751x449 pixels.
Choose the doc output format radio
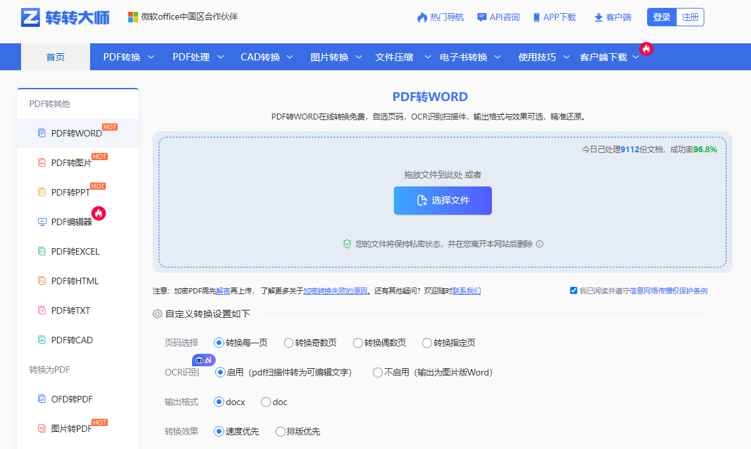[x=266, y=402]
